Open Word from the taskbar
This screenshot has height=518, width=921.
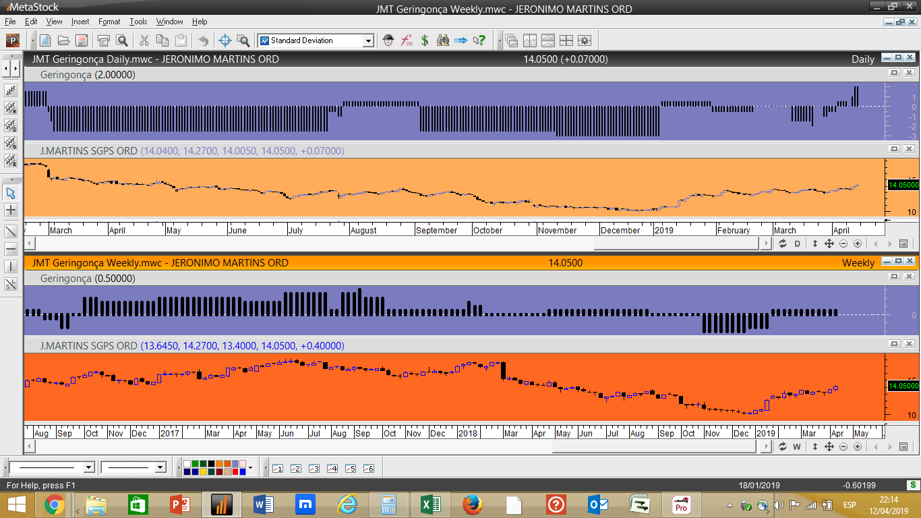pyautogui.click(x=264, y=504)
